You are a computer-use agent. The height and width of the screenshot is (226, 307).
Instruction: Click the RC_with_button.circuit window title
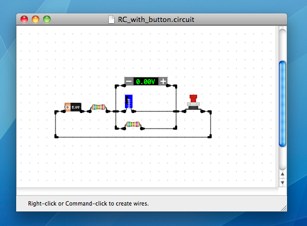pos(156,19)
